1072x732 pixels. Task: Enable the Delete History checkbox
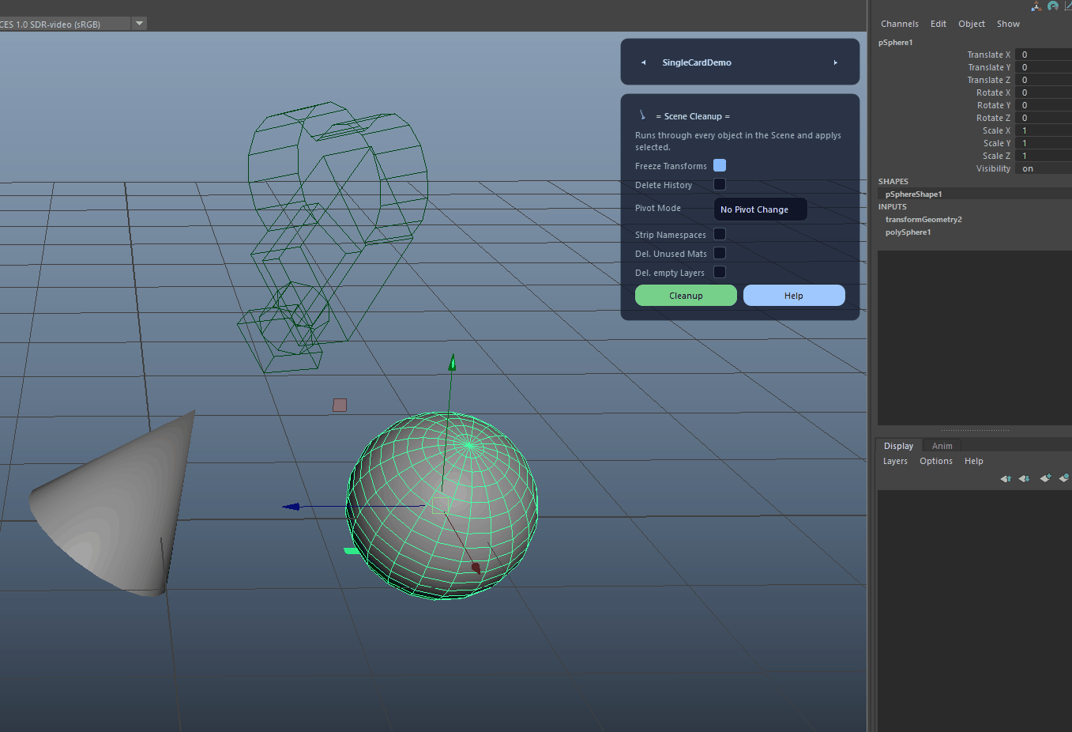(x=720, y=184)
